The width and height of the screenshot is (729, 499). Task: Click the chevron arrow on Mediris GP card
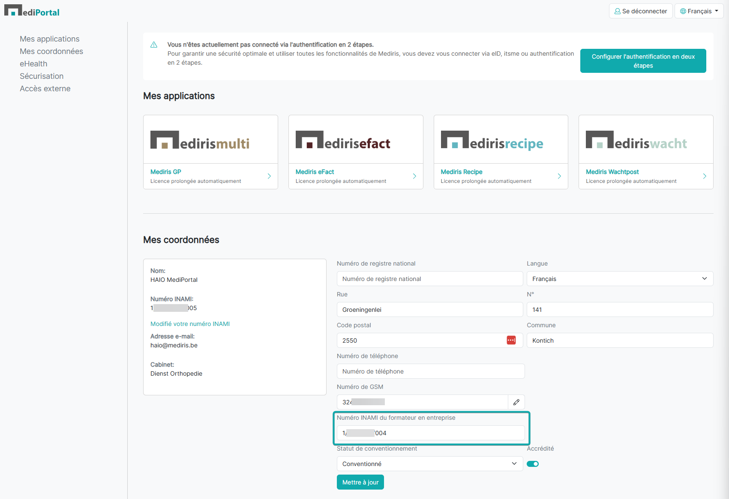click(x=269, y=176)
